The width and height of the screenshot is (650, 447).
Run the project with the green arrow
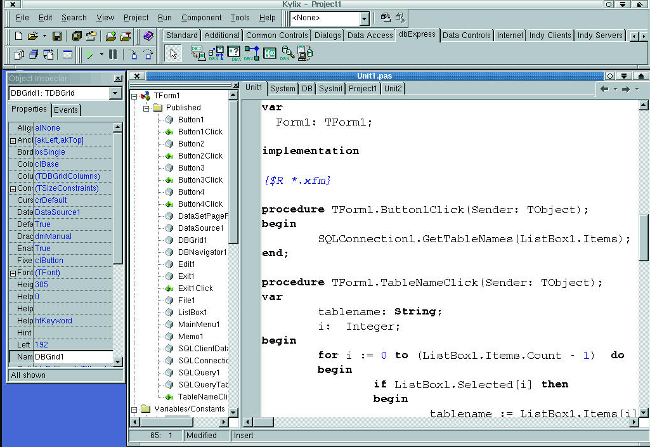(91, 55)
